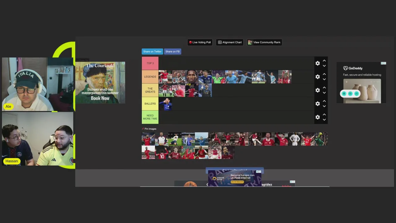Image resolution: width=396 pixels, height=223 pixels.
Task: Pick the golden ball trophy image in THE GREATS
Action: pos(178,90)
